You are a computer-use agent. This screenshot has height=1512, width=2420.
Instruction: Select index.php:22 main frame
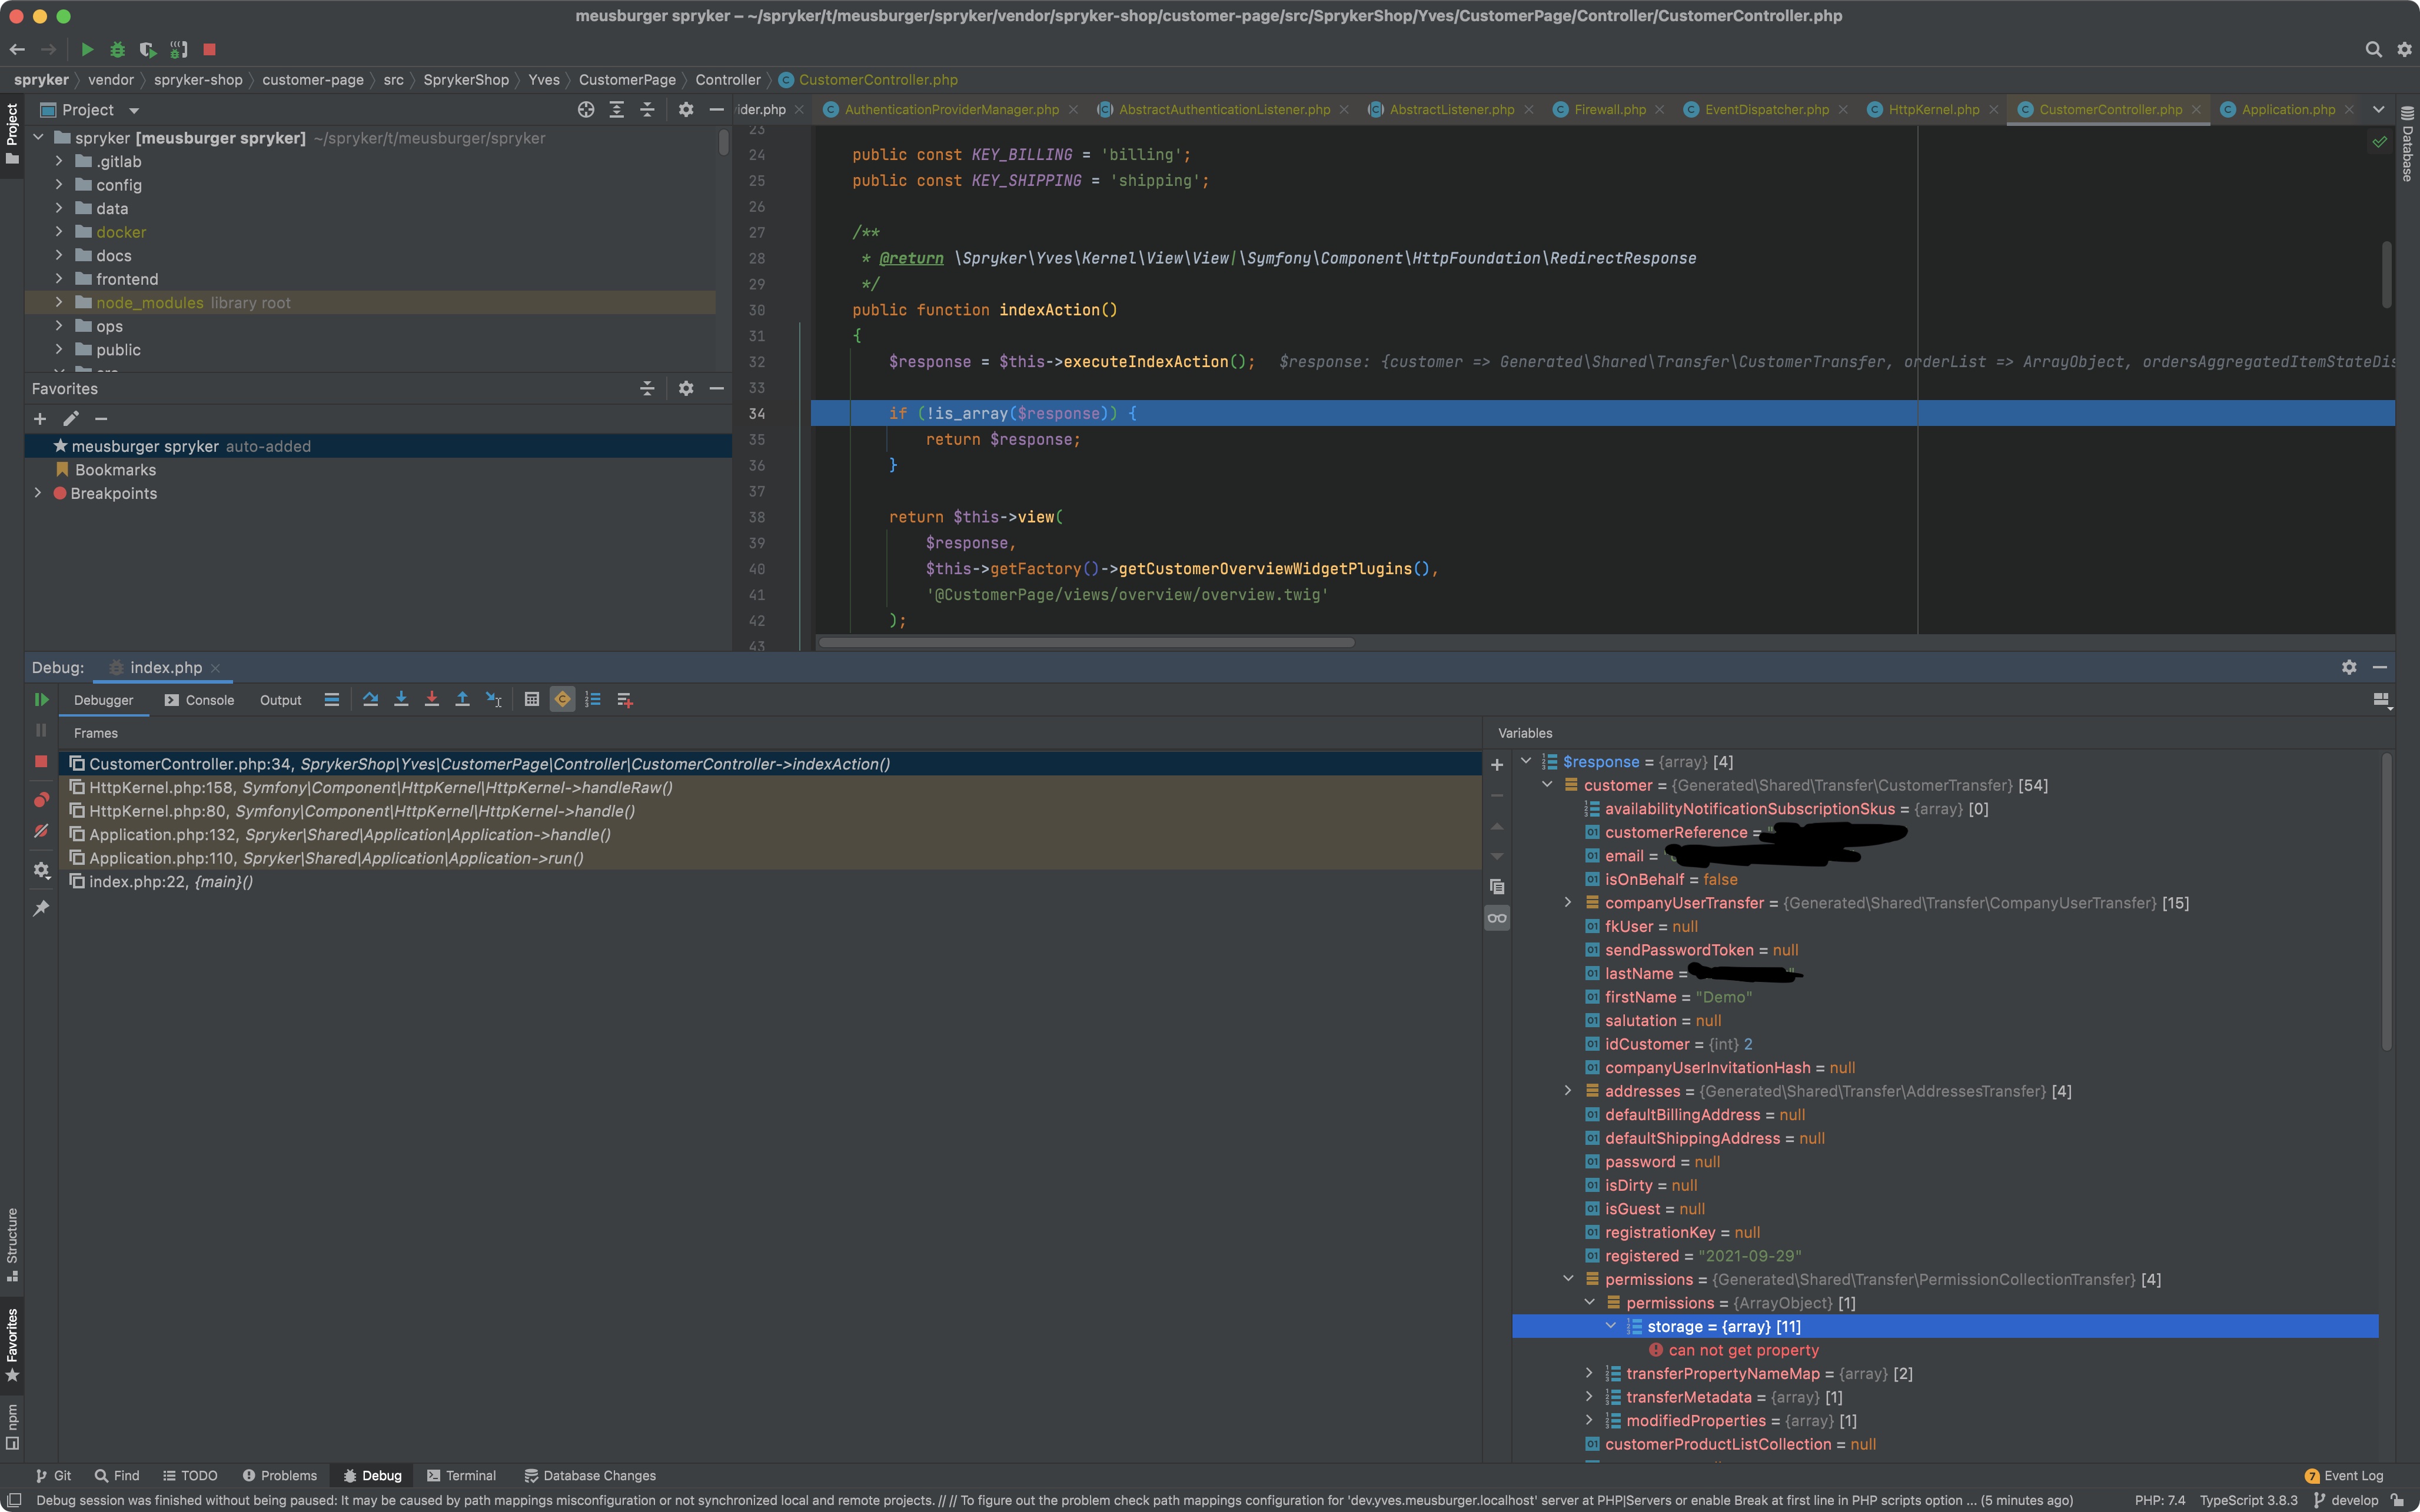point(770,881)
